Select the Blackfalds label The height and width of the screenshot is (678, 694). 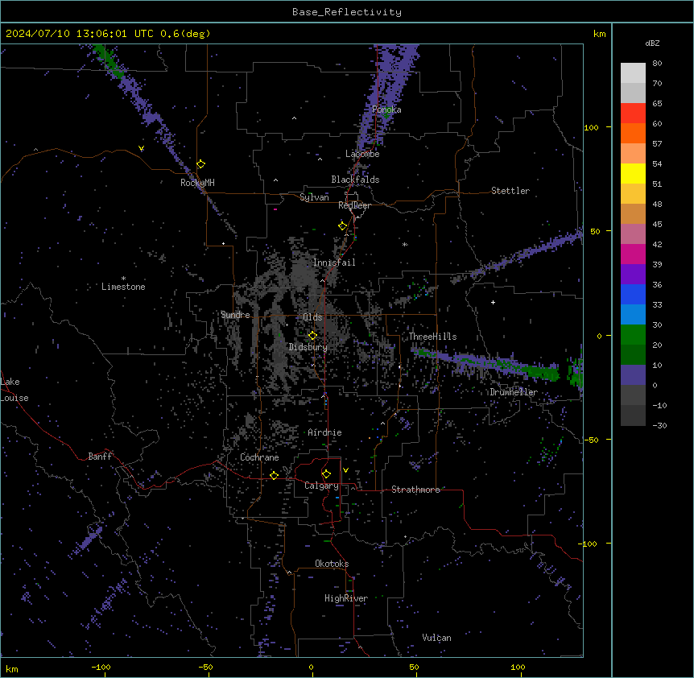tap(355, 180)
